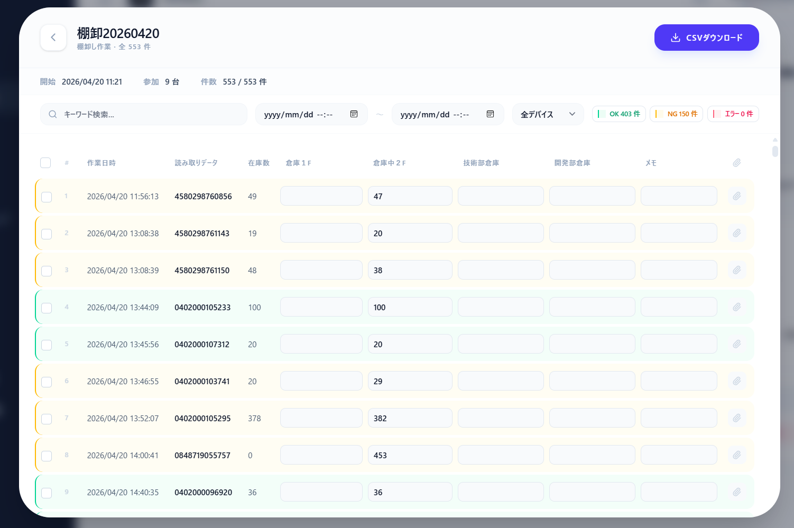Open attachment for row 4580298761143
Image resolution: width=794 pixels, height=528 pixels.
[737, 233]
